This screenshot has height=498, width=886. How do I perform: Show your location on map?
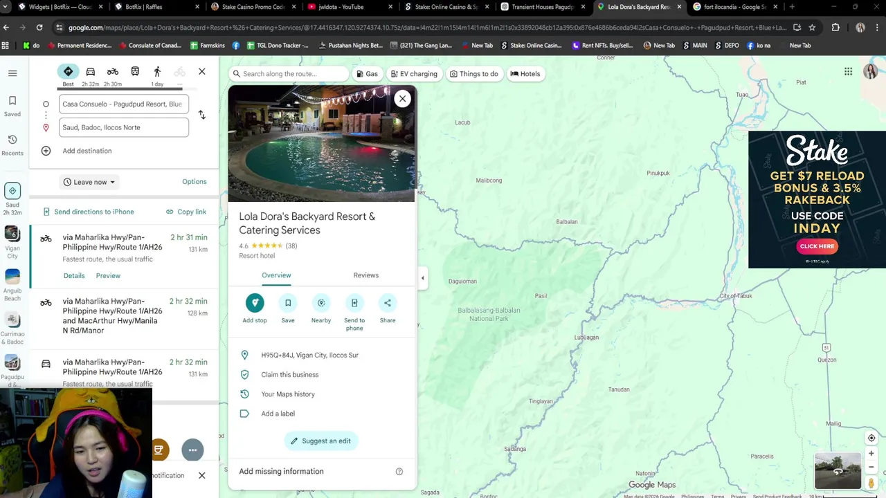871,438
